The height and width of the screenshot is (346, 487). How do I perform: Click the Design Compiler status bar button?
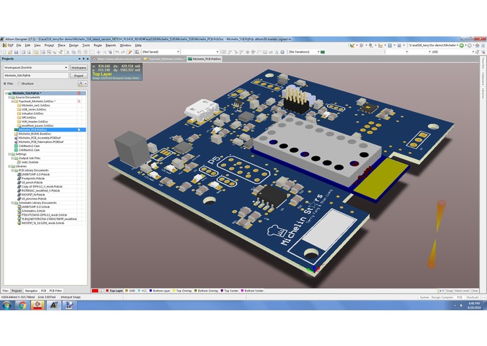[x=441, y=297]
